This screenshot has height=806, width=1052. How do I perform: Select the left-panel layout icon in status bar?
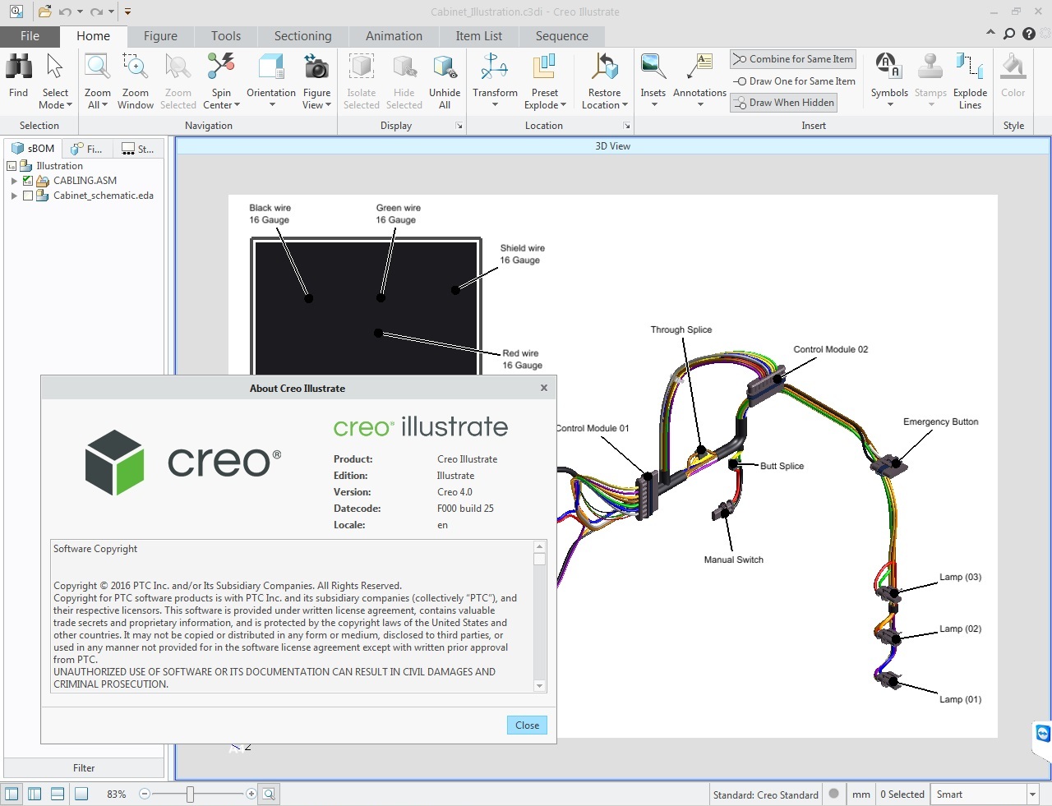point(12,794)
